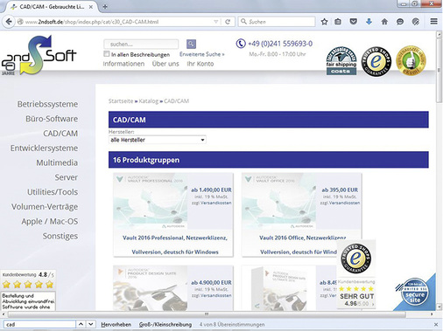The height and width of the screenshot is (331, 443).
Task: Toggle 'Hervorheben' in the find bar
Action: pyautogui.click(x=116, y=324)
